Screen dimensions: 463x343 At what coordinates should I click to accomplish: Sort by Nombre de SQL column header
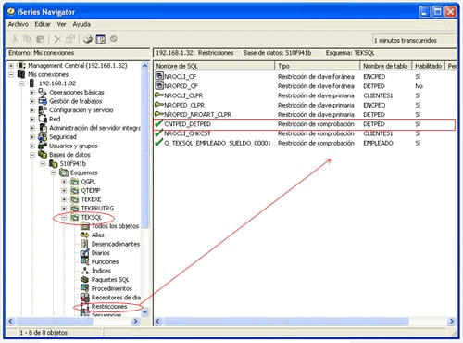pos(214,66)
